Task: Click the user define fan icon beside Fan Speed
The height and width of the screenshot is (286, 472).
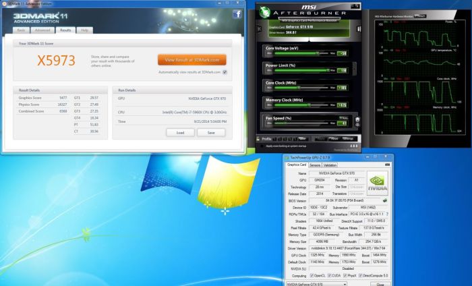Action: point(357,119)
